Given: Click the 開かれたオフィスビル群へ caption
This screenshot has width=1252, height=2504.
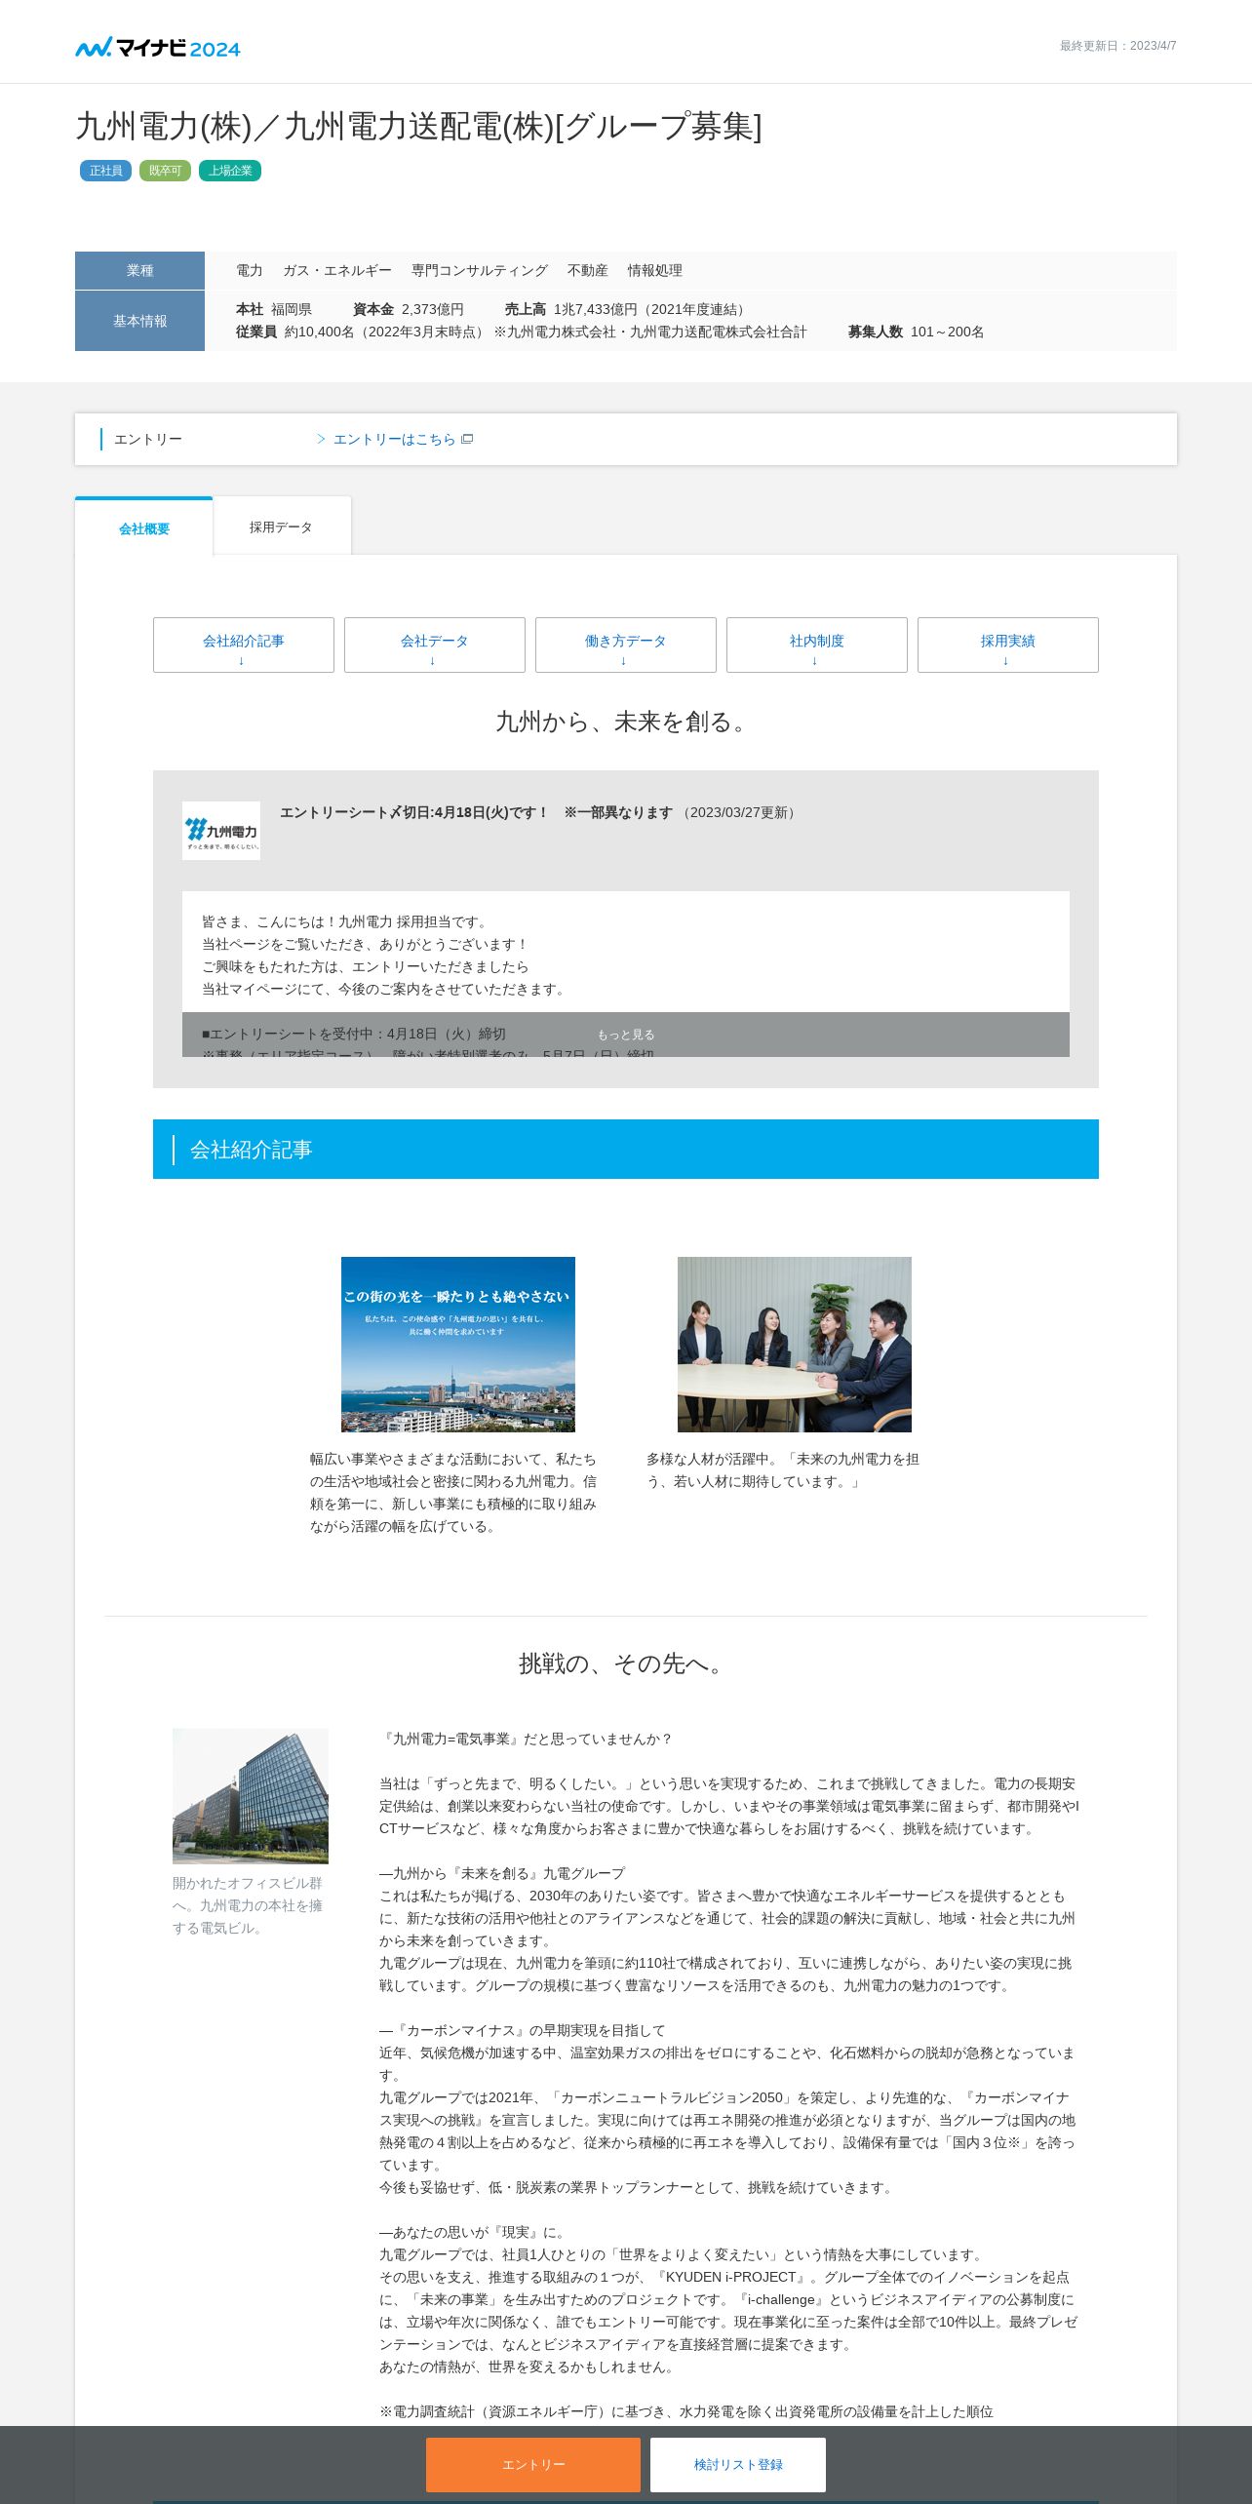Looking at the screenshot, I should pos(248,1905).
